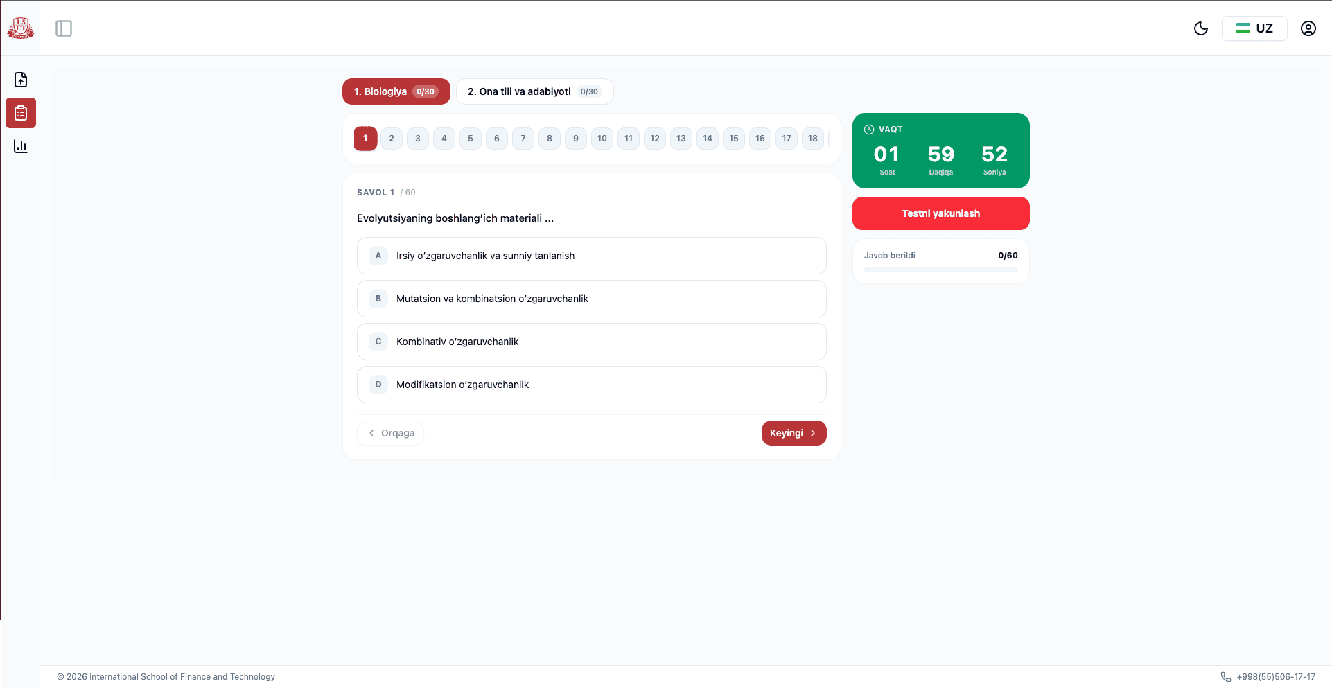Screen dimensions: 1332x688
Task: Click the phone icon in footer
Action: tap(1226, 677)
